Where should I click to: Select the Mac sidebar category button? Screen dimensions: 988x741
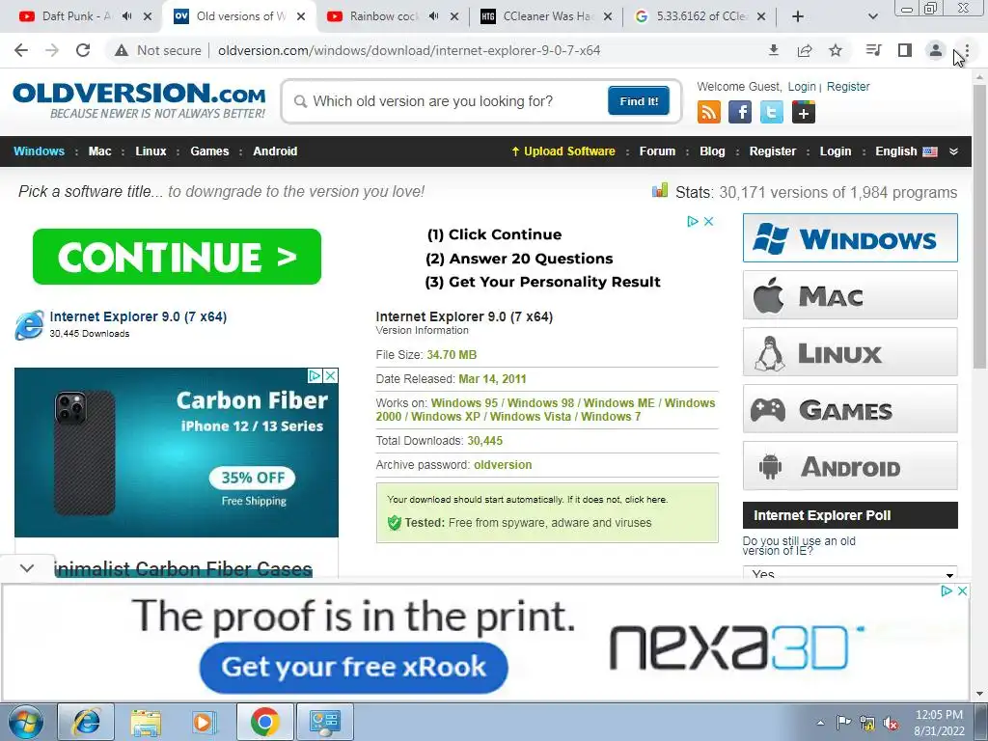coord(850,295)
